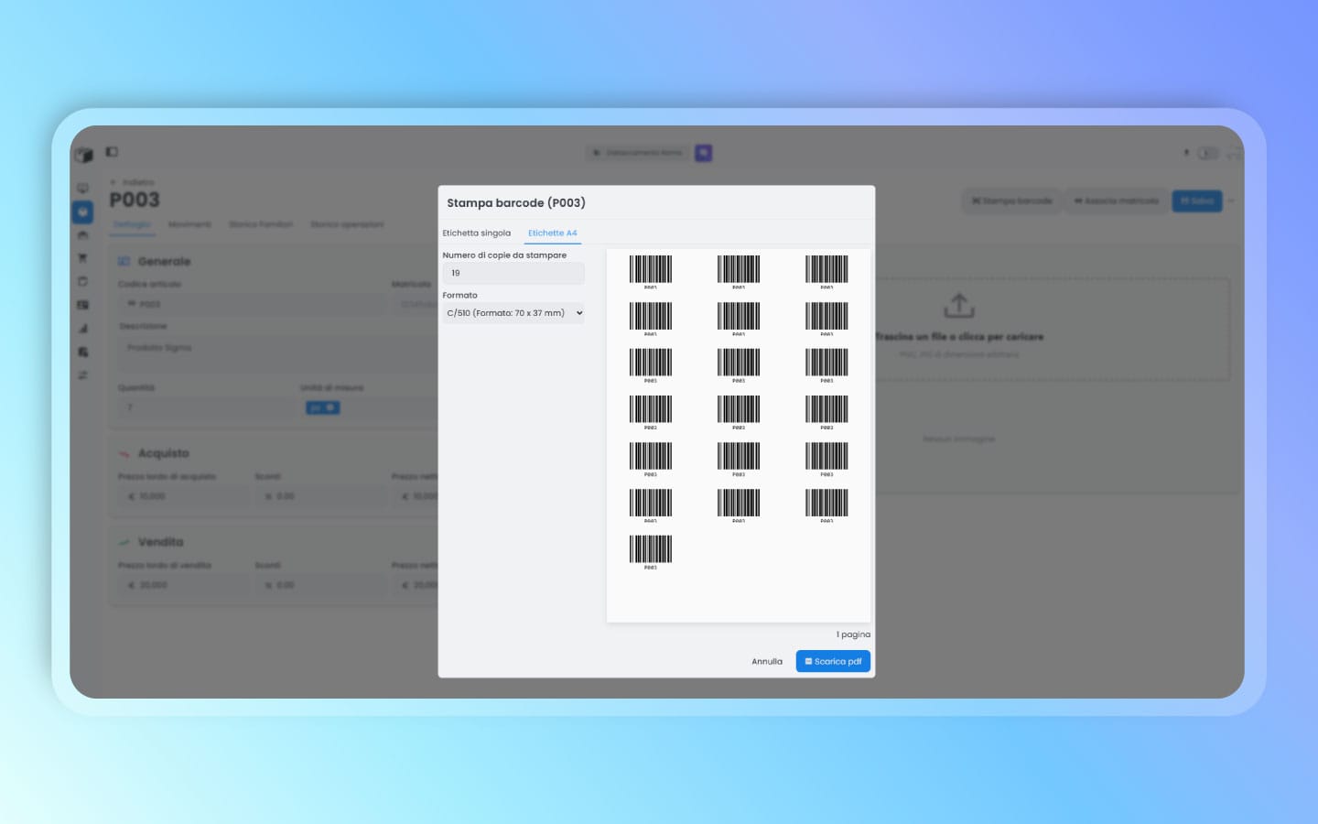
Task: Click the Quantità field
Action: (x=206, y=407)
